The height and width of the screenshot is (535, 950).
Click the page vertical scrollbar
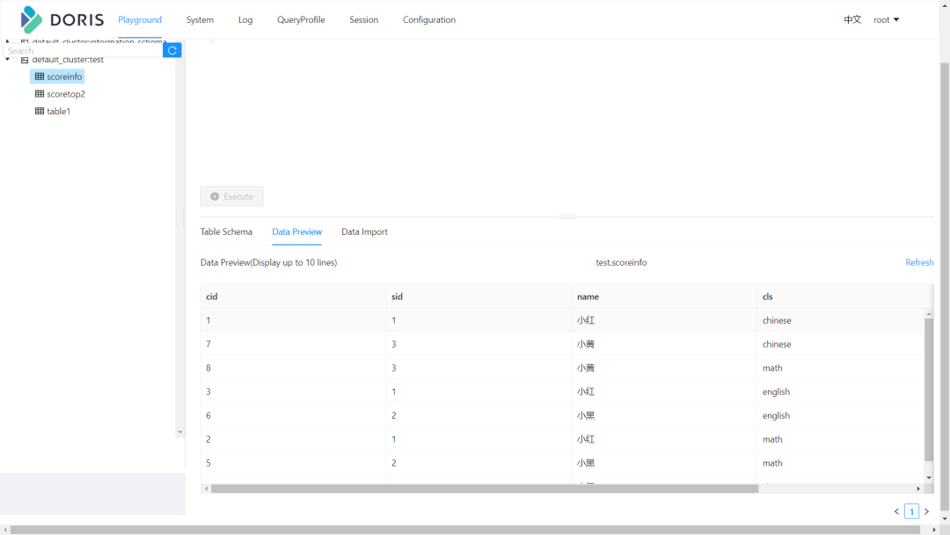[945, 285]
